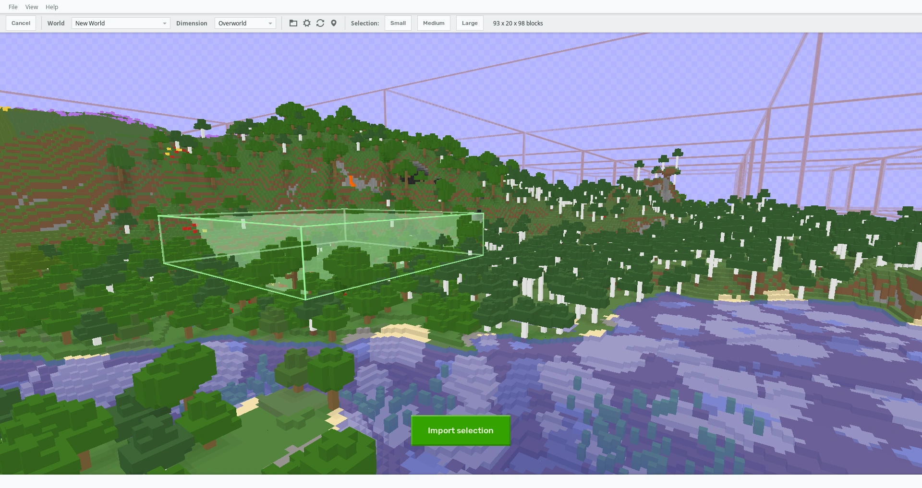Choose the Medium selection size
922x488 pixels.
coord(434,23)
